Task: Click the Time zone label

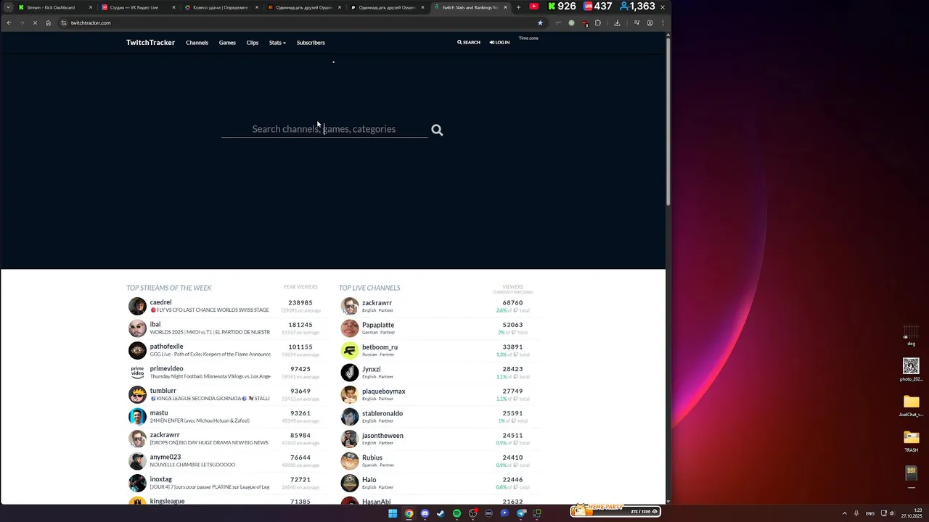Action: (528, 38)
